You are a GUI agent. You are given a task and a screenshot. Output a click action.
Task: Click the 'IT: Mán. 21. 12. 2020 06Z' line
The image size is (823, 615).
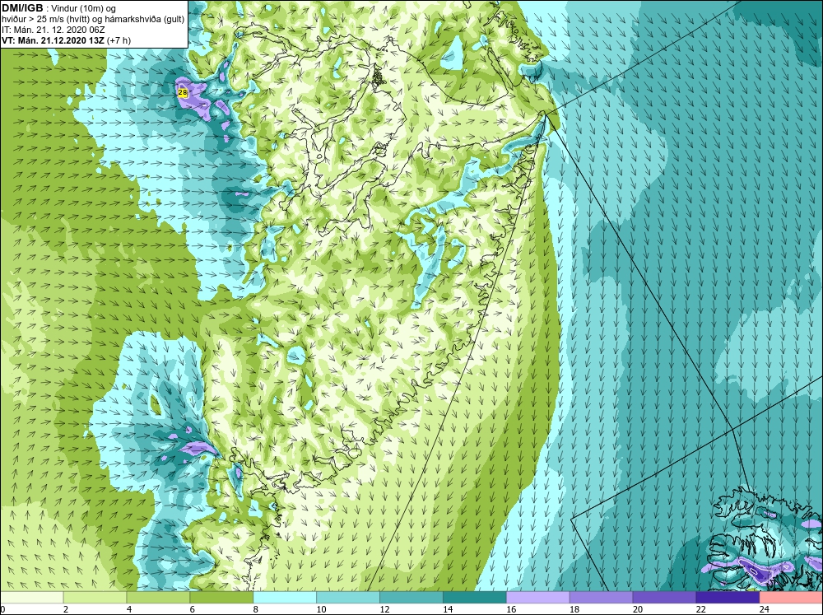coord(53,30)
